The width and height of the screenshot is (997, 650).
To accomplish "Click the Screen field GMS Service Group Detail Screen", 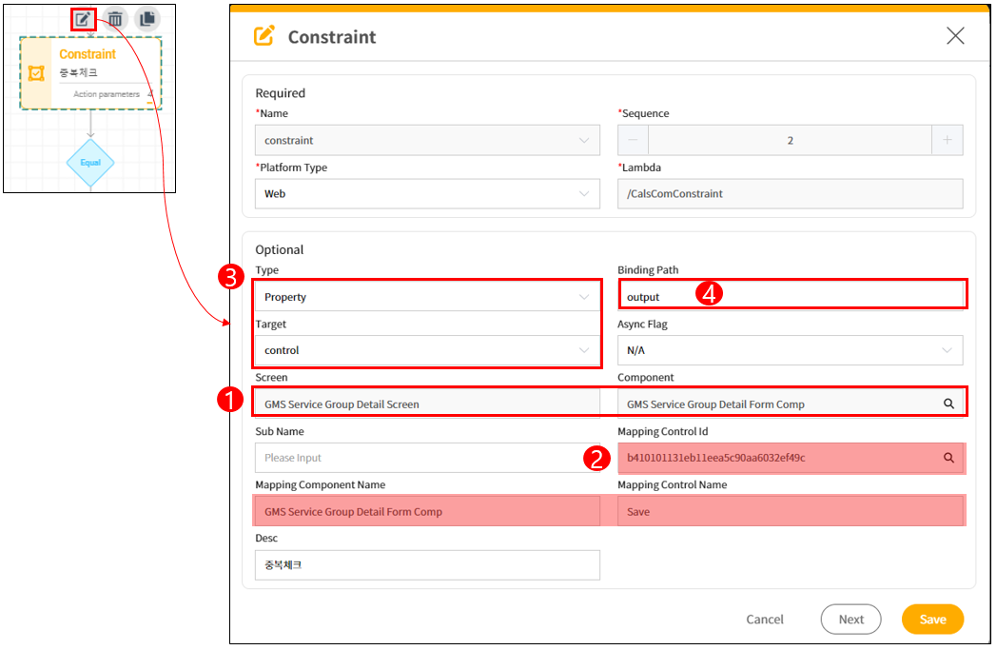I will pyautogui.click(x=427, y=404).
